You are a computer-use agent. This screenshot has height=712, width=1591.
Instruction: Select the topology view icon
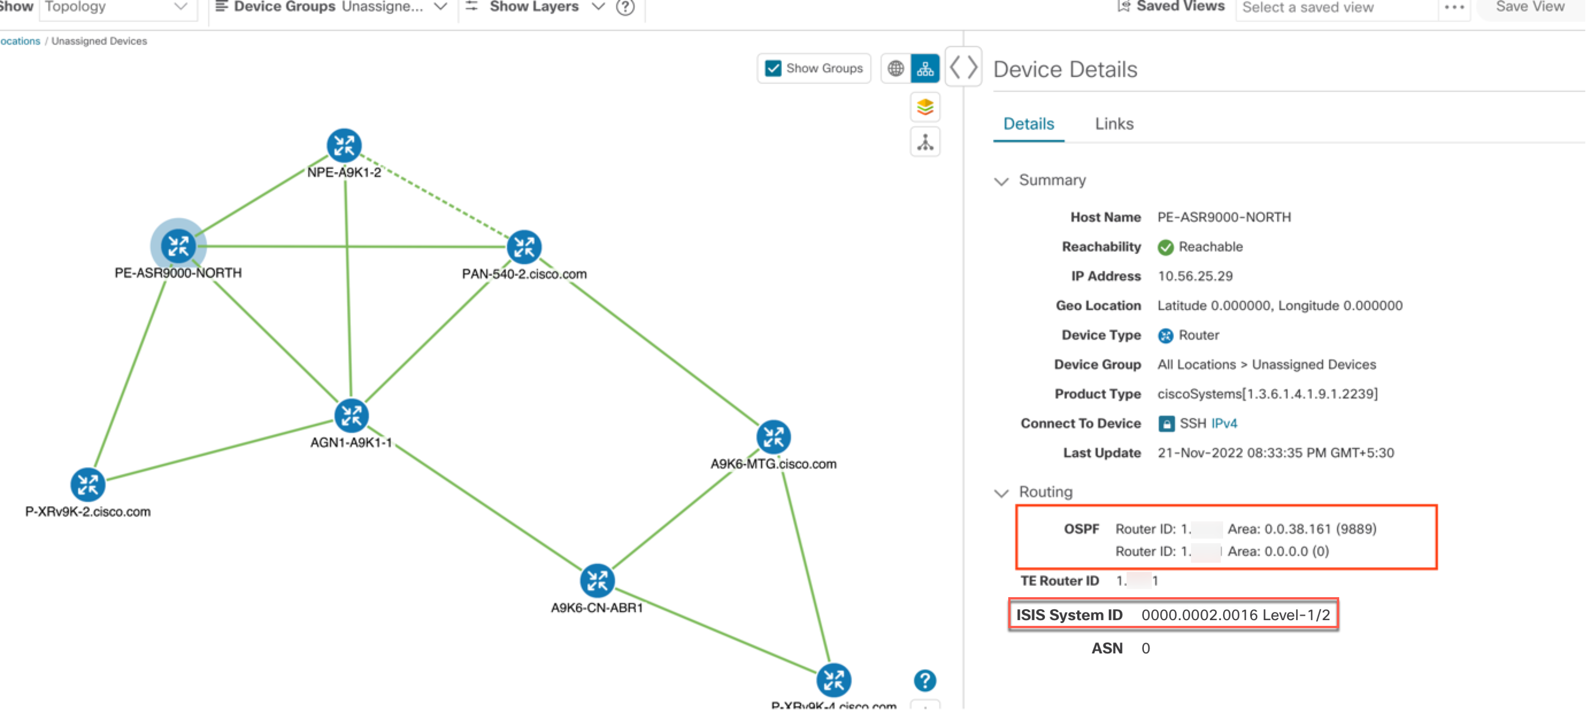[x=925, y=68]
